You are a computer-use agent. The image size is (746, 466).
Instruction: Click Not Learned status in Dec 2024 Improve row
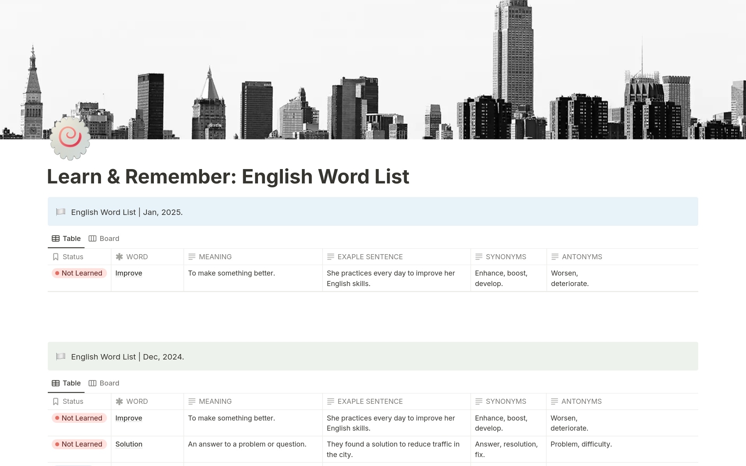tap(79, 418)
